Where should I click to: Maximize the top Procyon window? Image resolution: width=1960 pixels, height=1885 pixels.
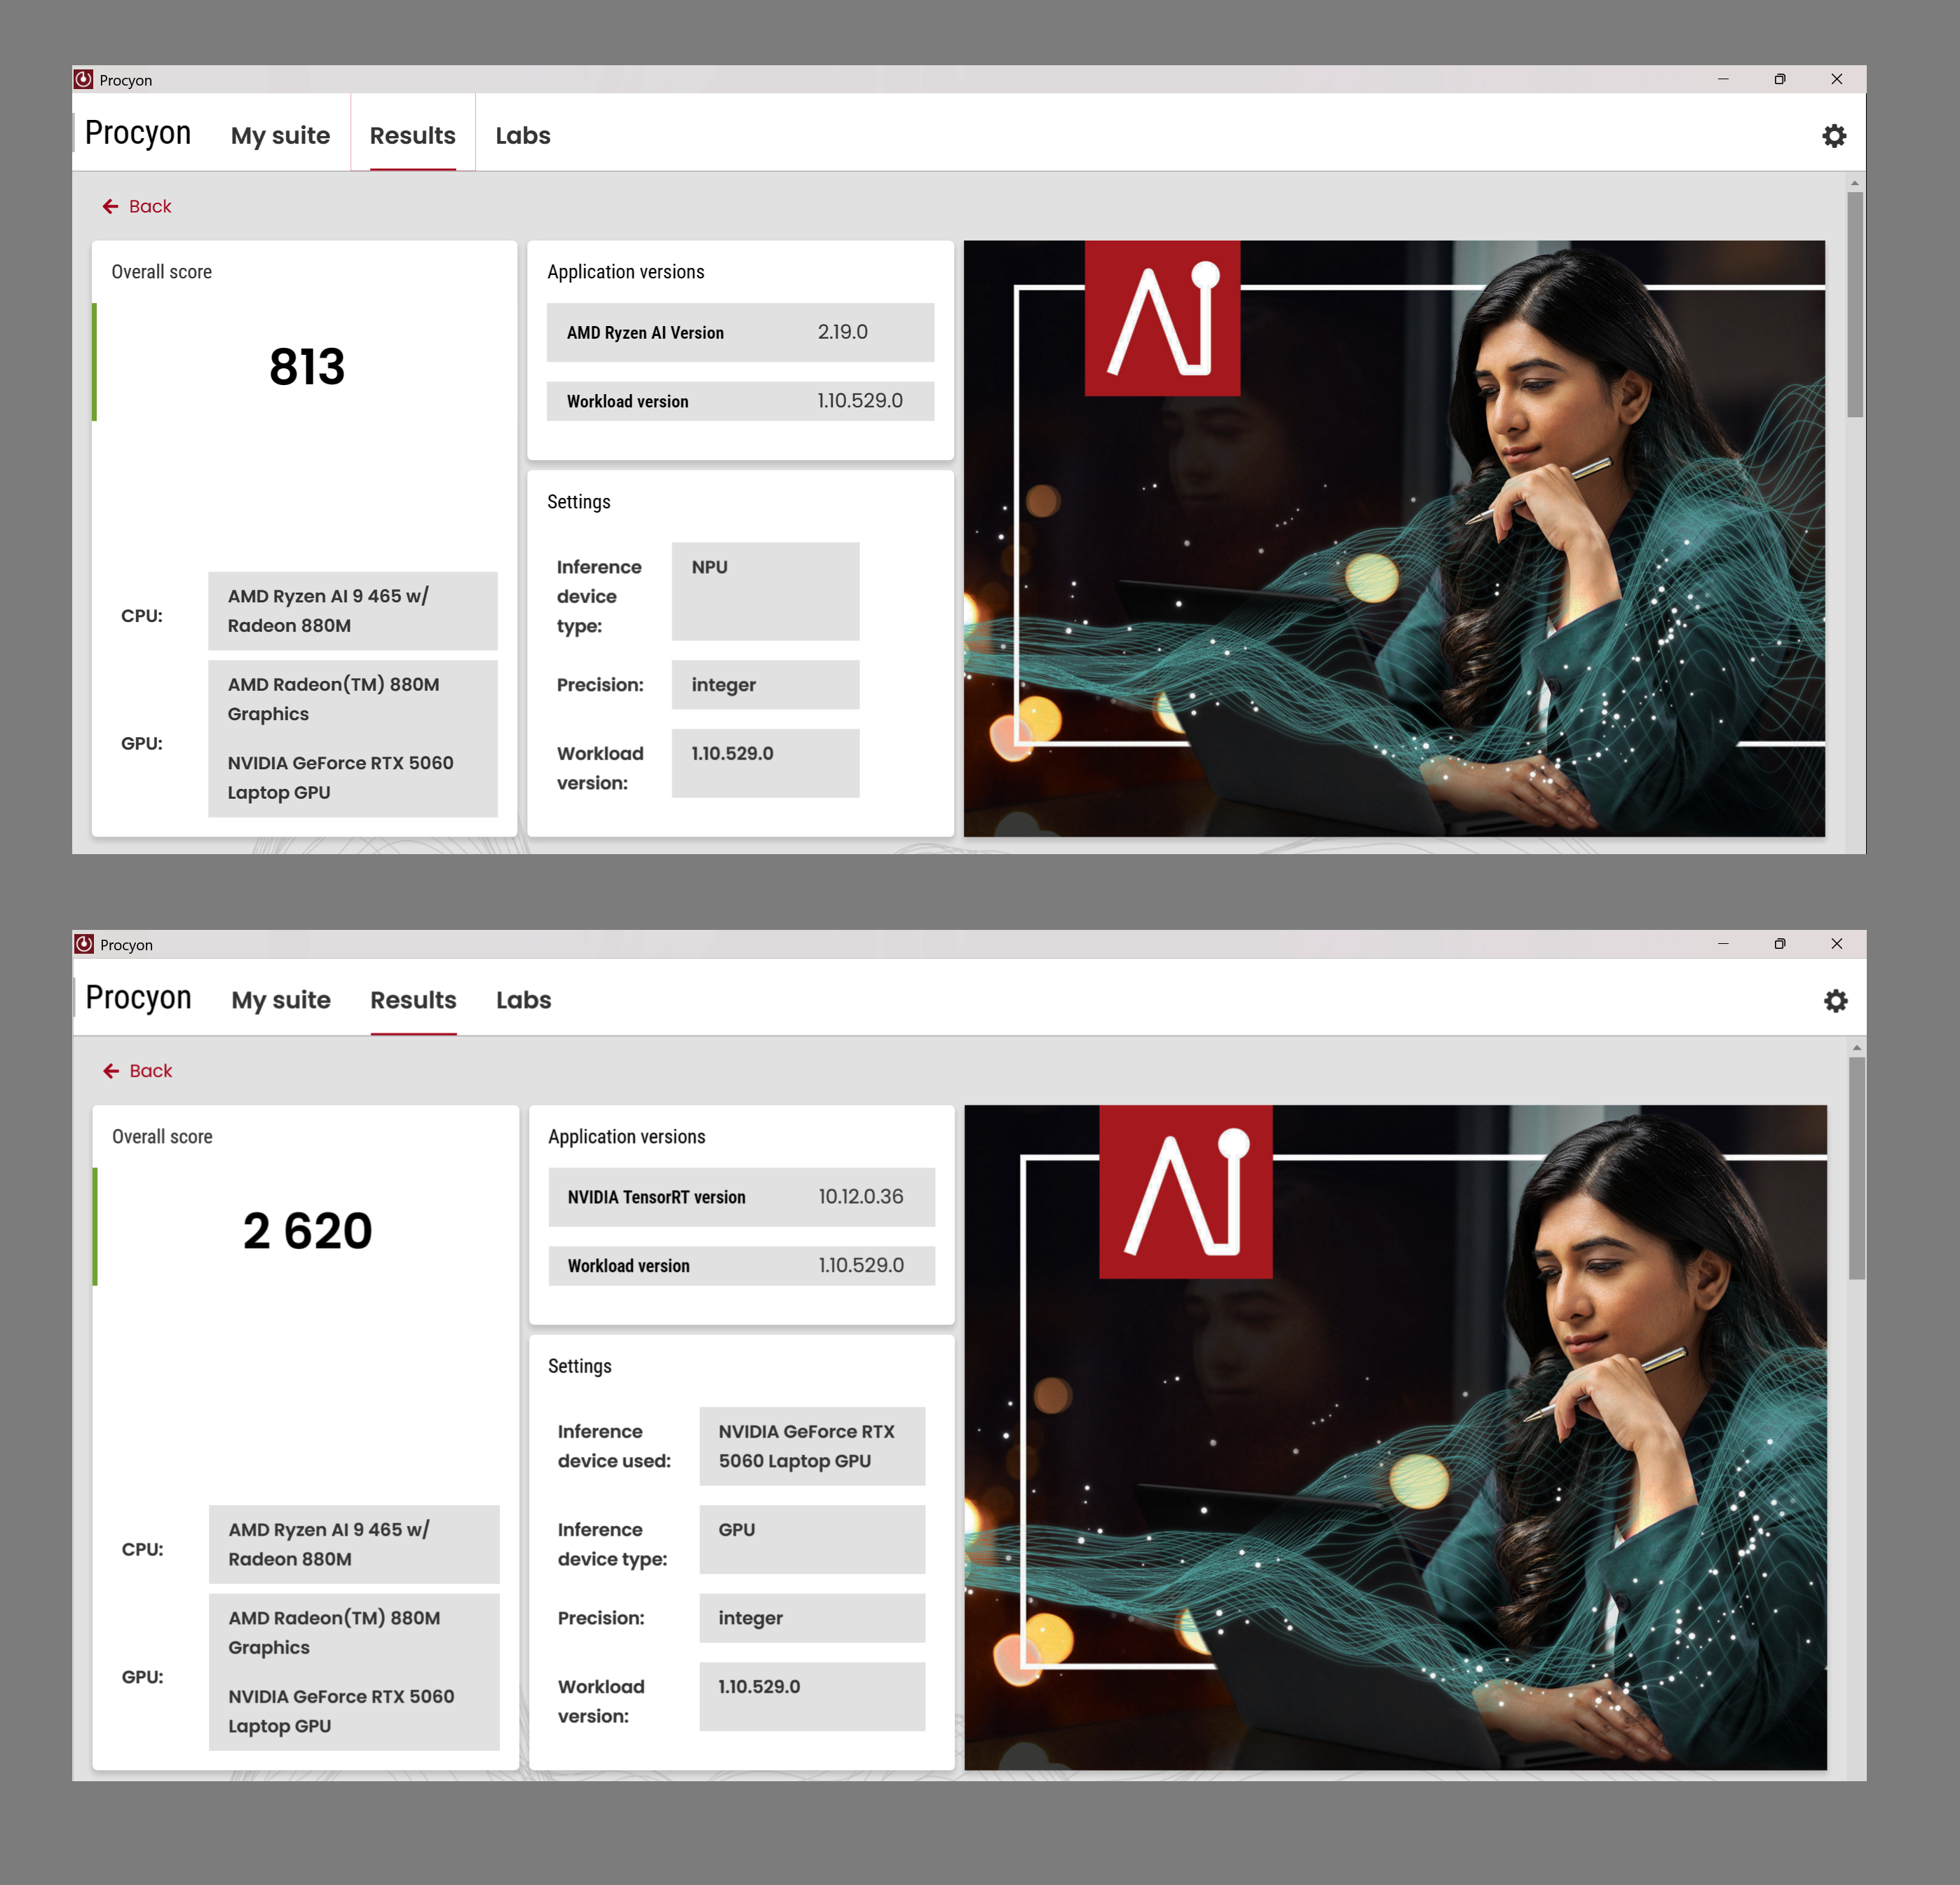click(1779, 79)
